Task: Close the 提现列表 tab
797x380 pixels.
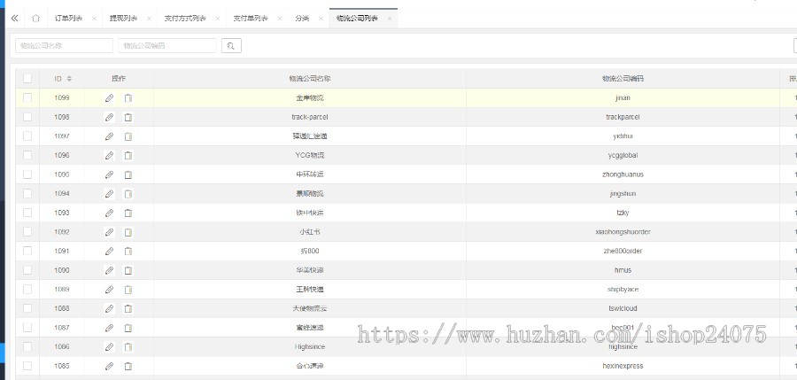Action: click(149, 19)
